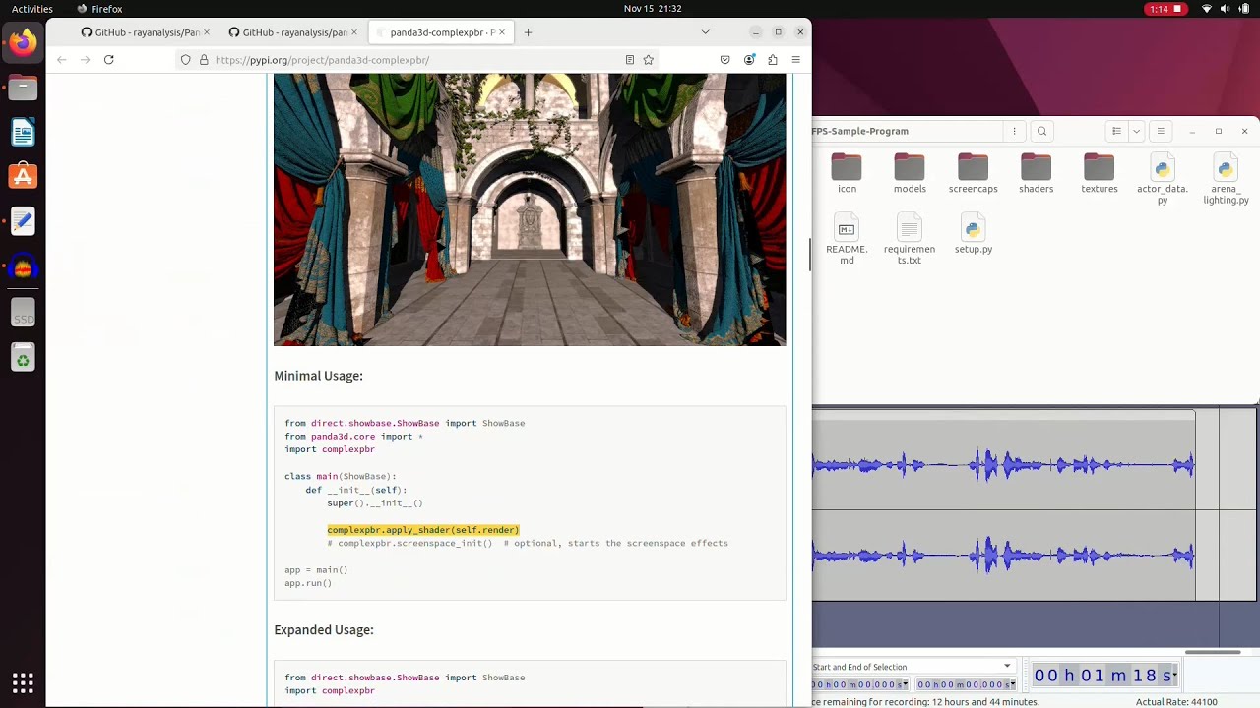Switch Files window to list view

pyautogui.click(x=1116, y=131)
